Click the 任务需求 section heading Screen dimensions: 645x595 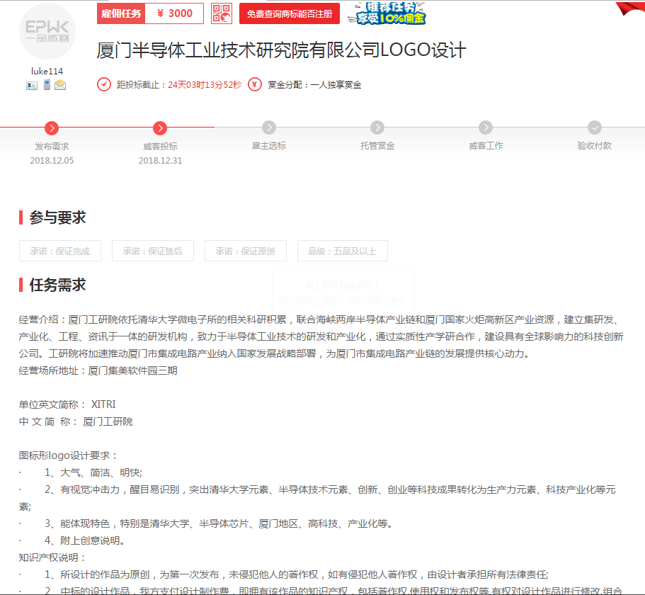point(57,285)
